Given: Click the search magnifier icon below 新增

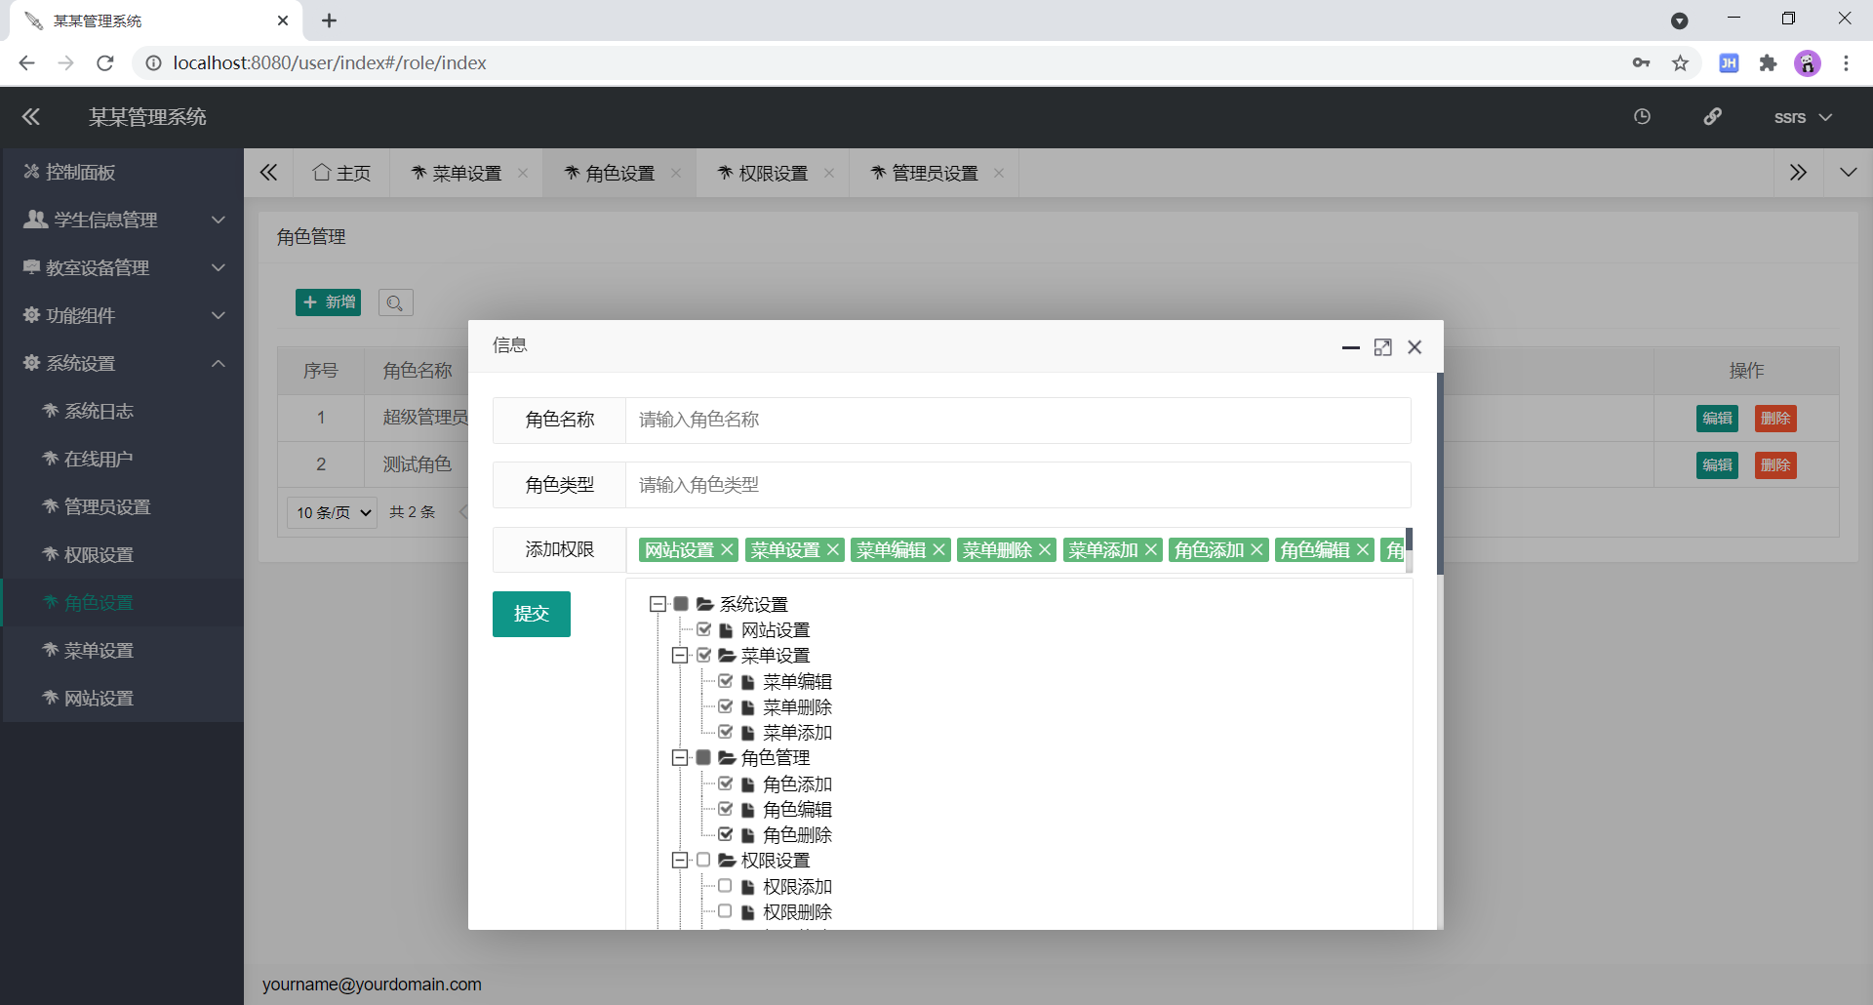Looking at the screenshot, I should pyautogui.click(x=395, y=302).
